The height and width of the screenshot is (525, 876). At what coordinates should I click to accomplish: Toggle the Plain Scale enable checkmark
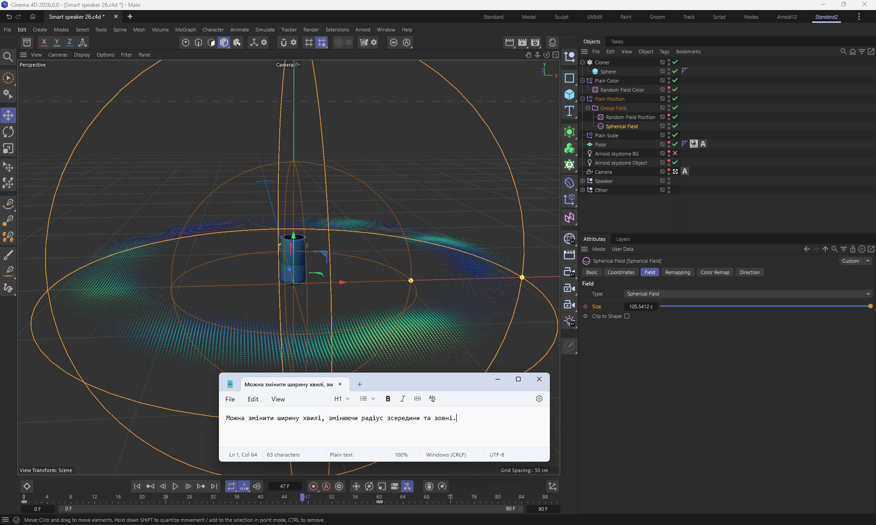pos(675,135)
